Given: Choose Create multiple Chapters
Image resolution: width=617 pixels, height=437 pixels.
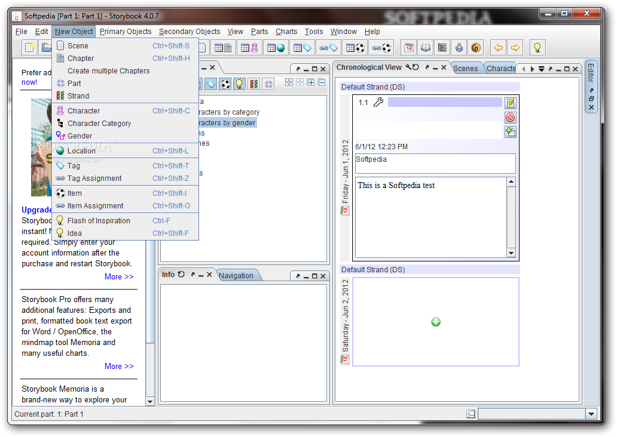Looking at the screenshot, I should (x=125, y=70).
